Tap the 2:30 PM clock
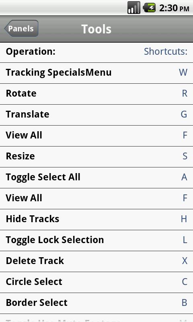This screenshot has width=193, height=322. click(x=174, y=8)
